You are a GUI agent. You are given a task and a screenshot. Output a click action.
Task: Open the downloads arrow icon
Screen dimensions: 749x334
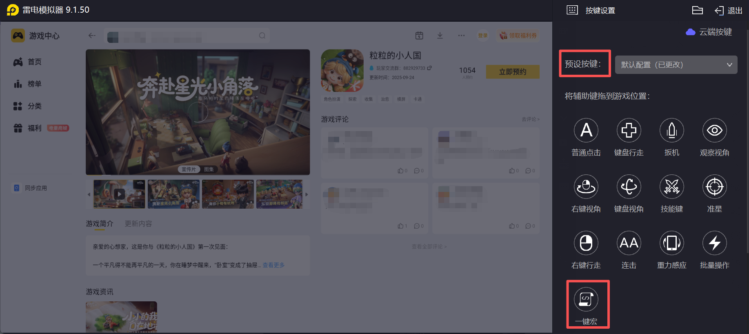pyautogui.click(x=440, y=36)
